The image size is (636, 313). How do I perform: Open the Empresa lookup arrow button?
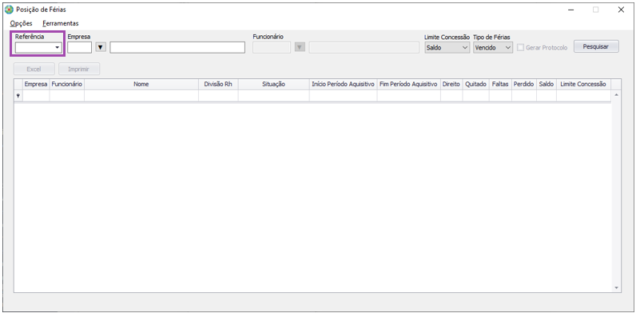click(101, 48)
